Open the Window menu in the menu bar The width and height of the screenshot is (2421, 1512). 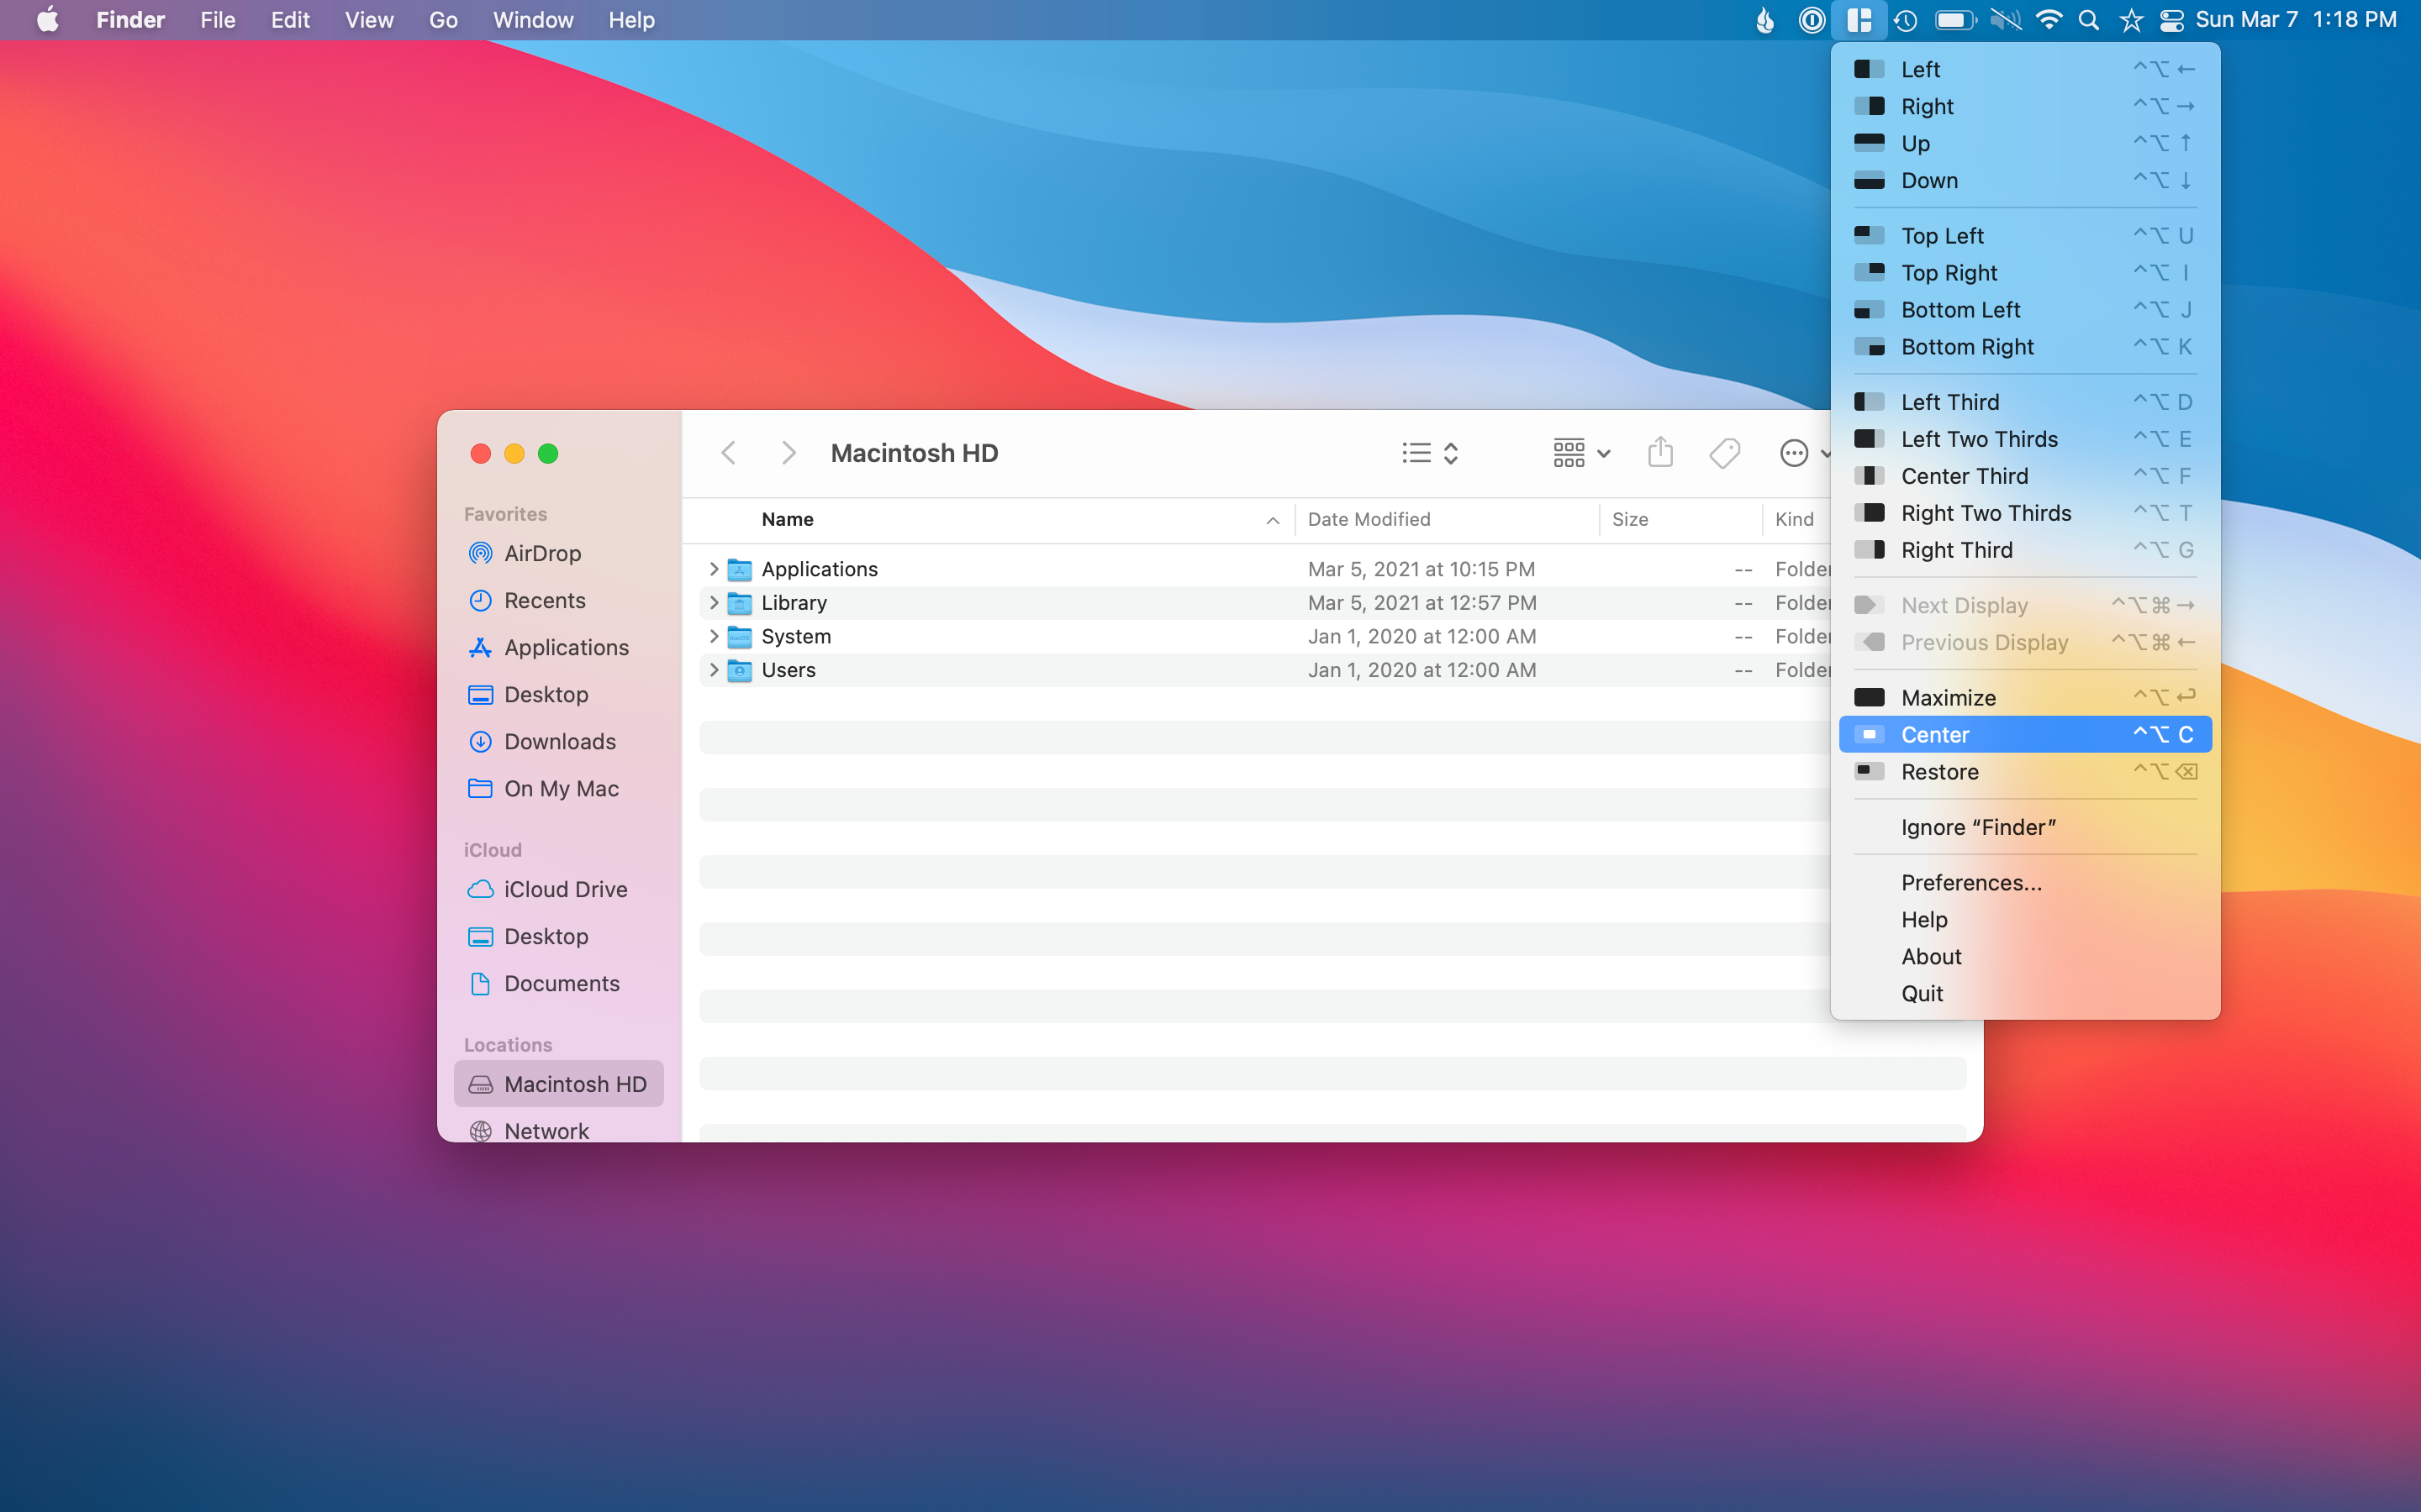point(533,20)
